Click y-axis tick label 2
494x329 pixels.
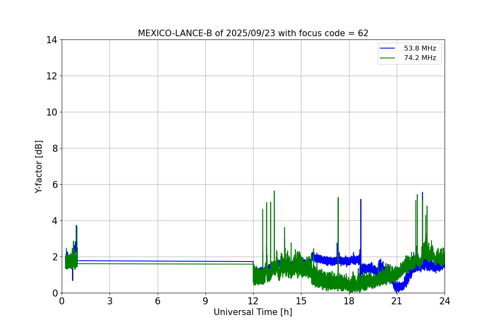[x=55, y=257]
